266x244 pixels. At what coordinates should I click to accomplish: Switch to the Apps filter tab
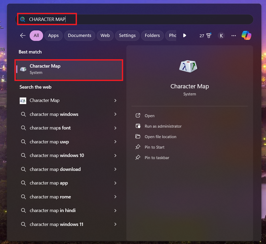coord(53,35)
